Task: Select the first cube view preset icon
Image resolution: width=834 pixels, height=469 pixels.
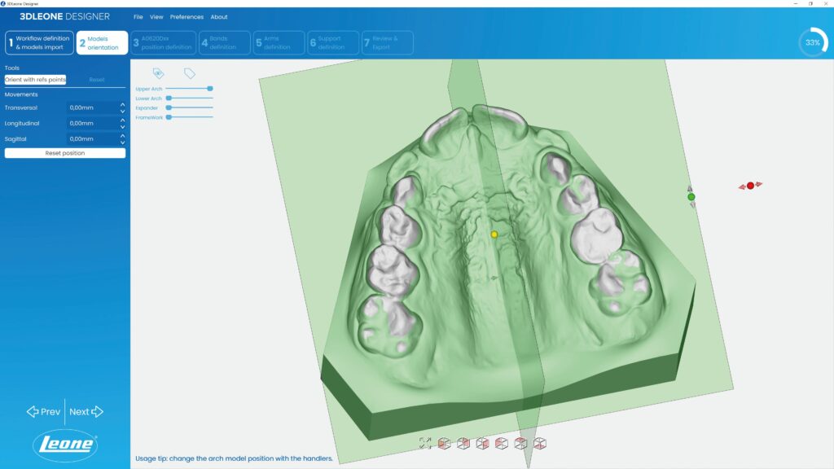Action: (444, 443)
